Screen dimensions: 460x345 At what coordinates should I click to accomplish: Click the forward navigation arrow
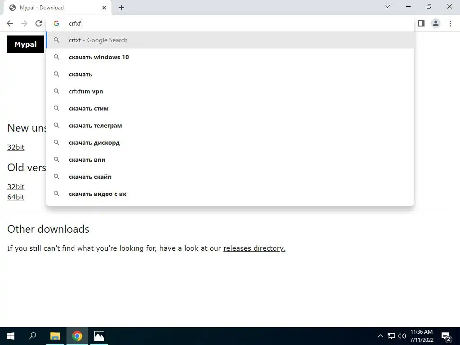coord(24,23)
